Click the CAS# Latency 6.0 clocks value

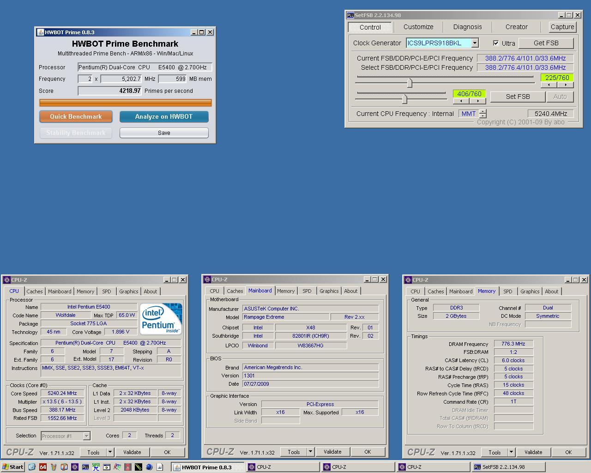coord(513,360)
